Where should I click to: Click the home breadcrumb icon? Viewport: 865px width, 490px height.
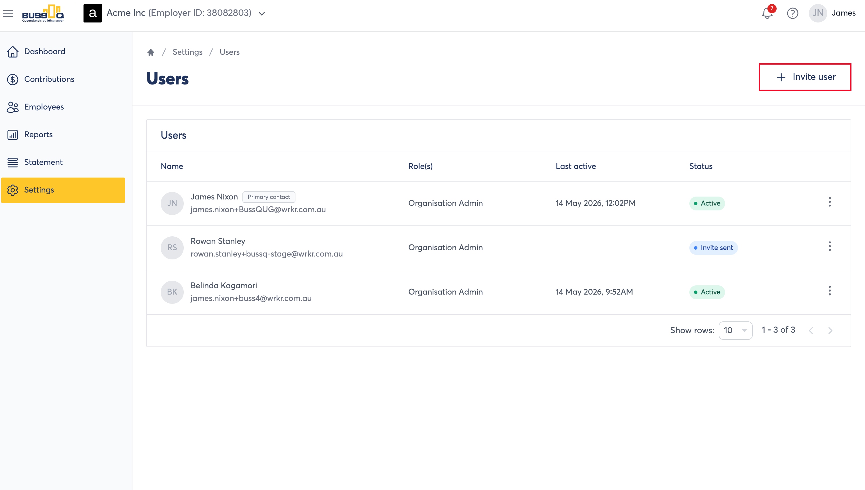tap(151, 52)
